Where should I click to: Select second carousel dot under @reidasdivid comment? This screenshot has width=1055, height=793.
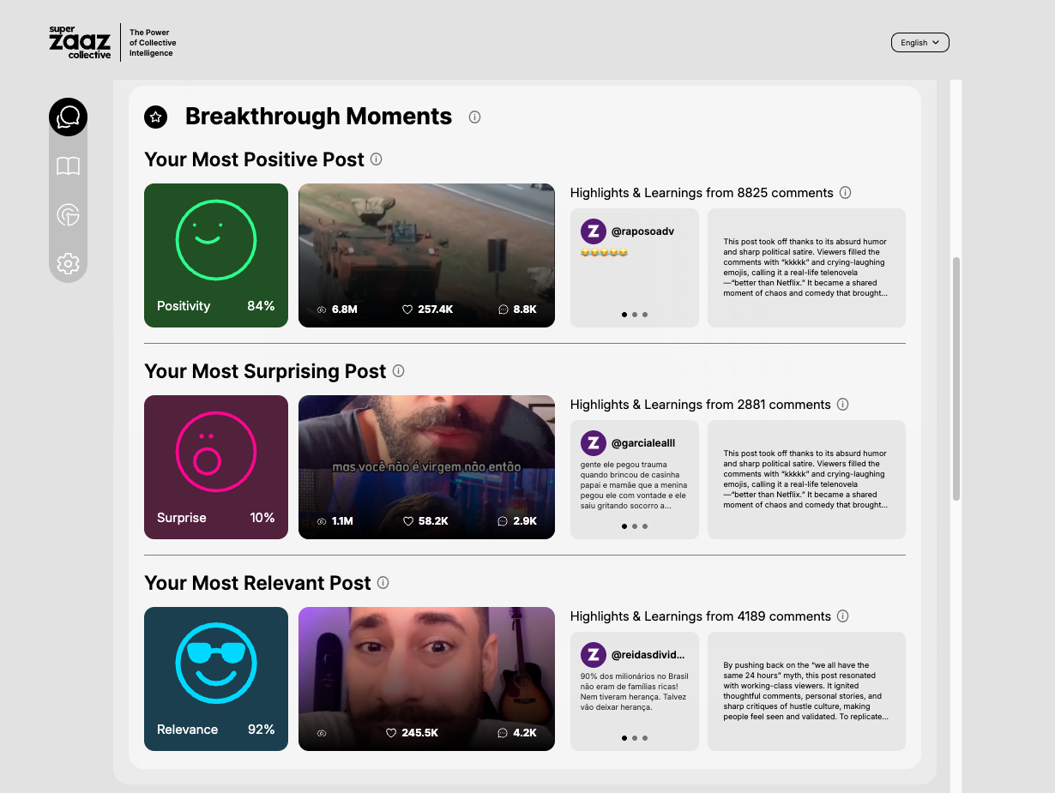coord(634,738)
